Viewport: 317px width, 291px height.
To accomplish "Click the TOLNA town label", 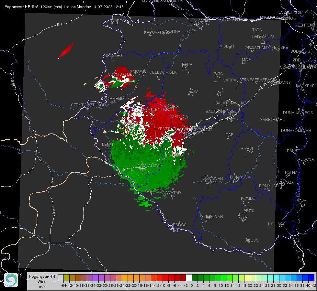I will (x=291, y=173).
